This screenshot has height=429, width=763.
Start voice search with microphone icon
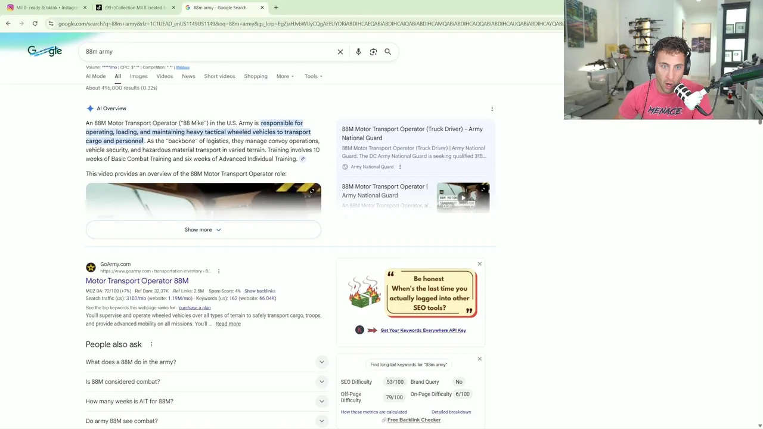[358, 52]
